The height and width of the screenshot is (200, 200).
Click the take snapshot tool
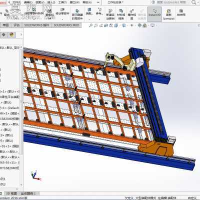point(181,13)
